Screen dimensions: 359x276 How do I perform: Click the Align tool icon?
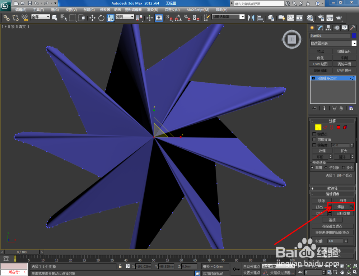pyautogui.click(x=260, y=18)
